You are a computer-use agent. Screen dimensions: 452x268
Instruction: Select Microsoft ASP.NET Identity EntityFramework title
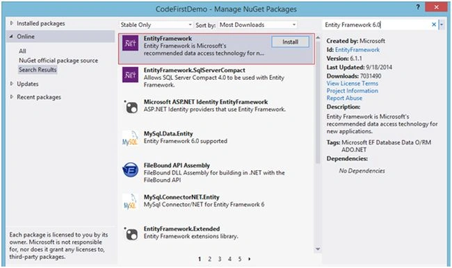click(206, 102)
